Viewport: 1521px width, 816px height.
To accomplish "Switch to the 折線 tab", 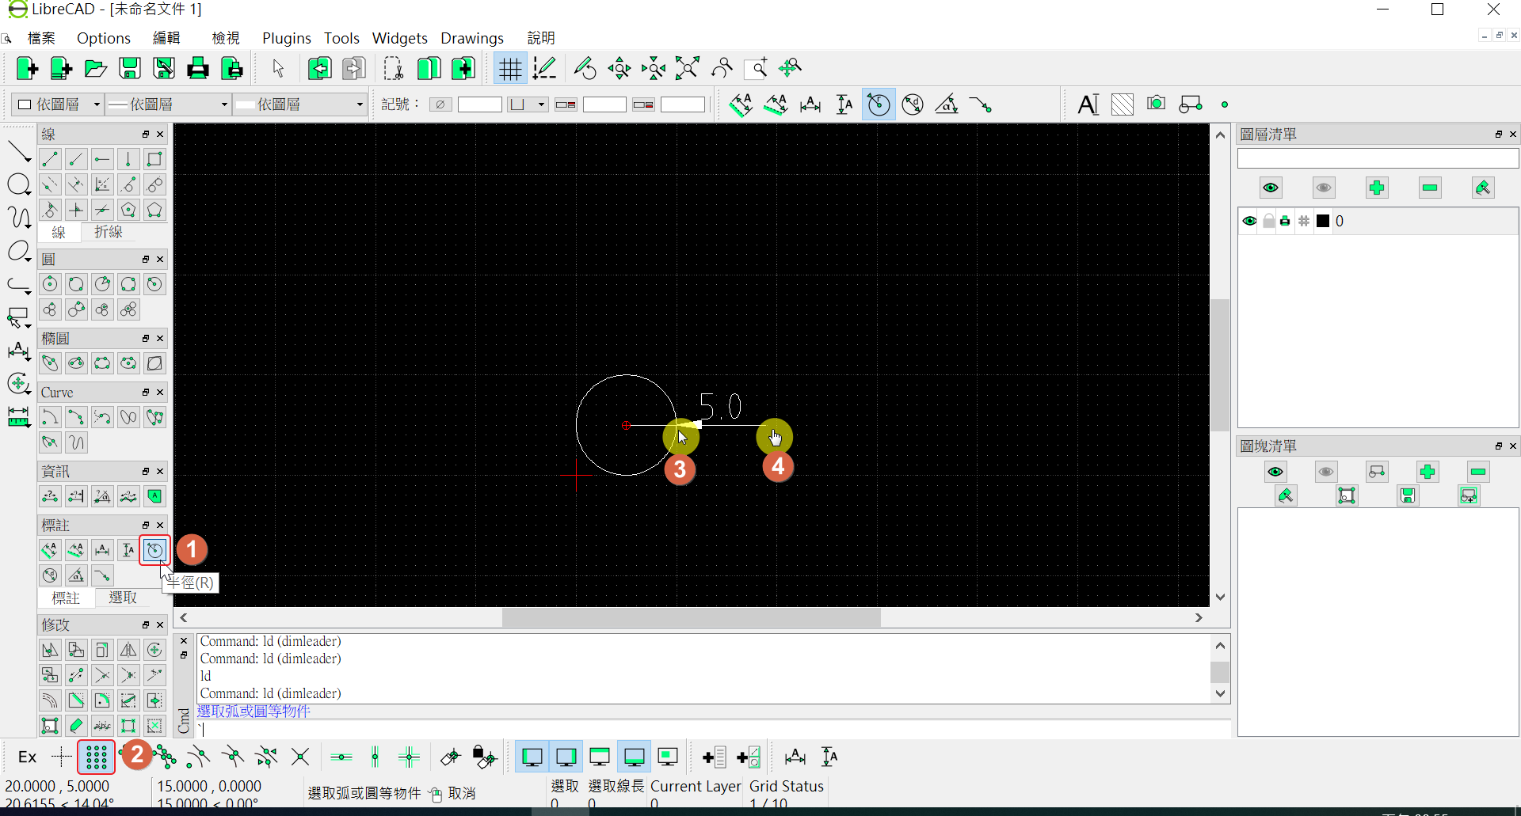I will click(x=109, y=232).
